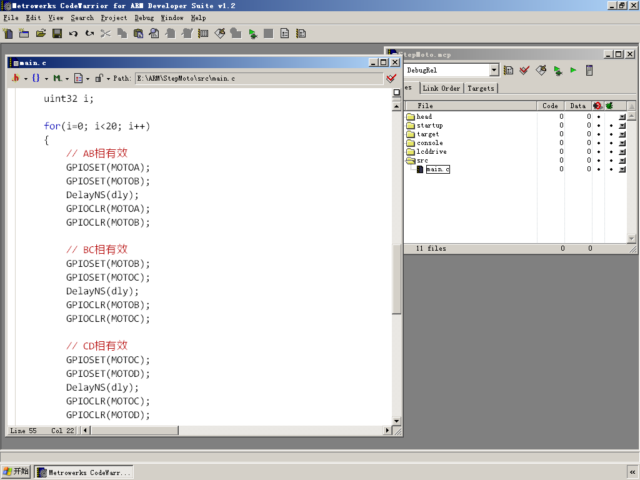Click the last striped settings icon in the main toolbar
Screen dimensions: 640x480
click(x=301, y=34)
